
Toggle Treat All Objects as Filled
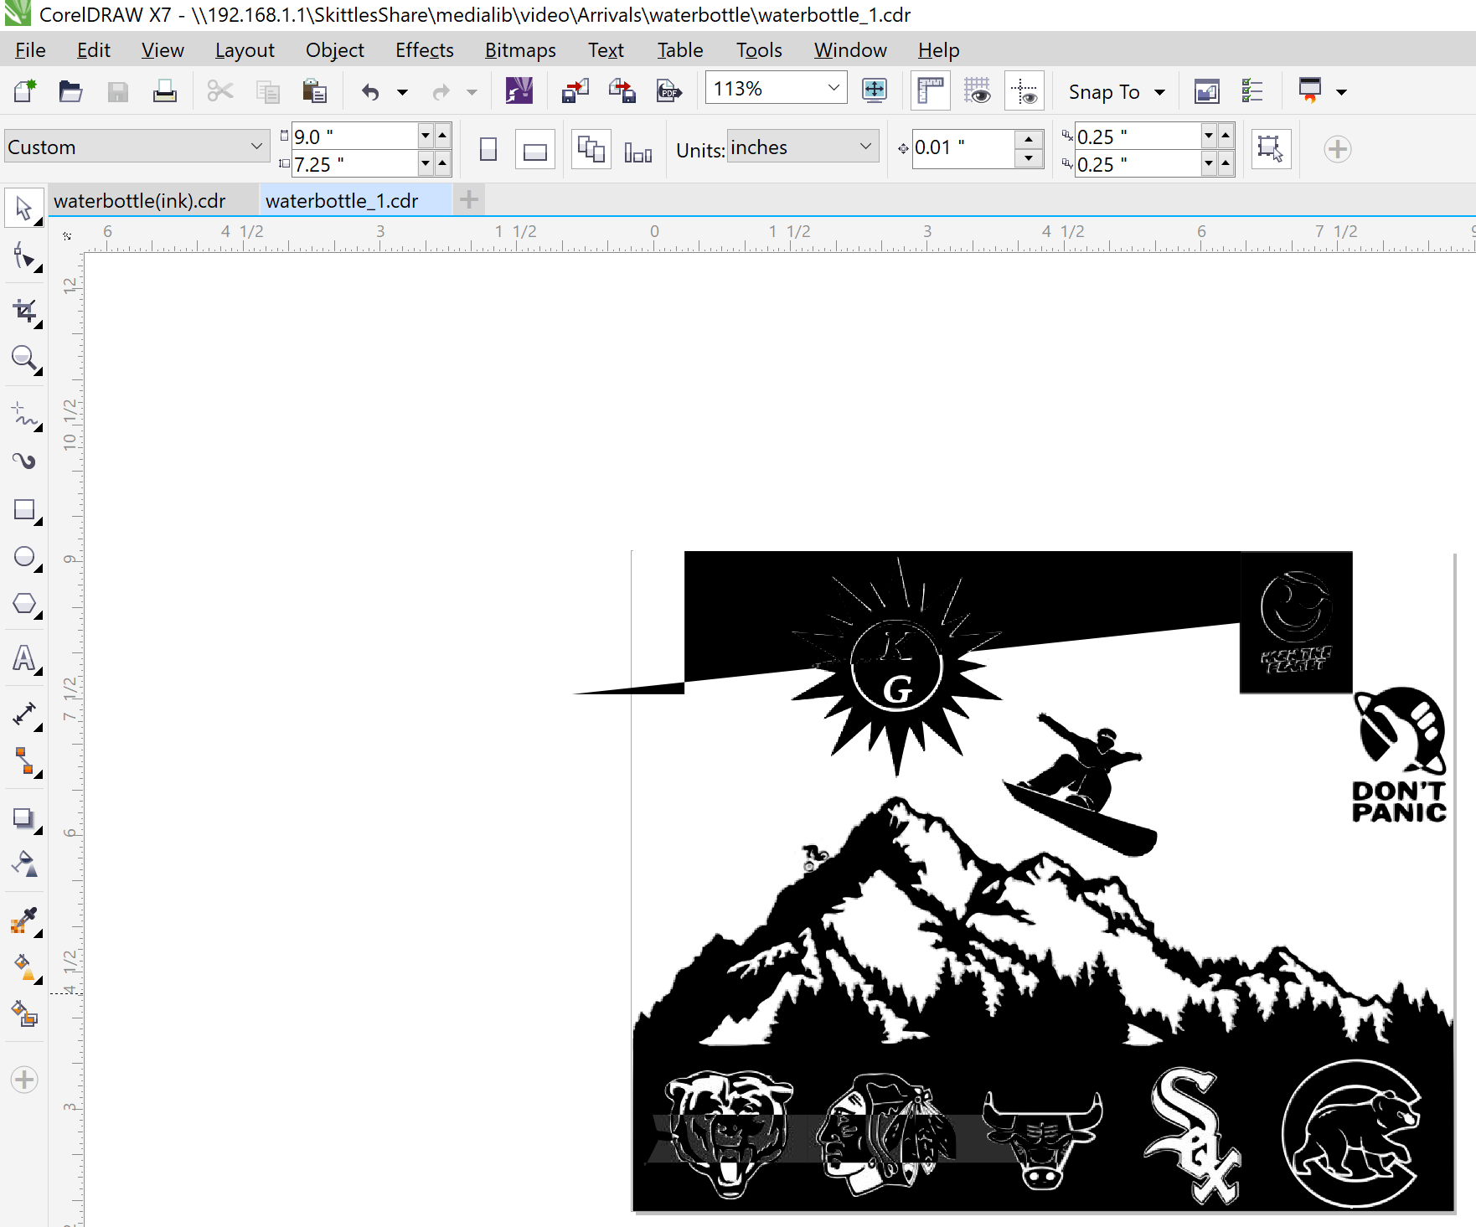pyautogui.click(x=1270, y=150)
